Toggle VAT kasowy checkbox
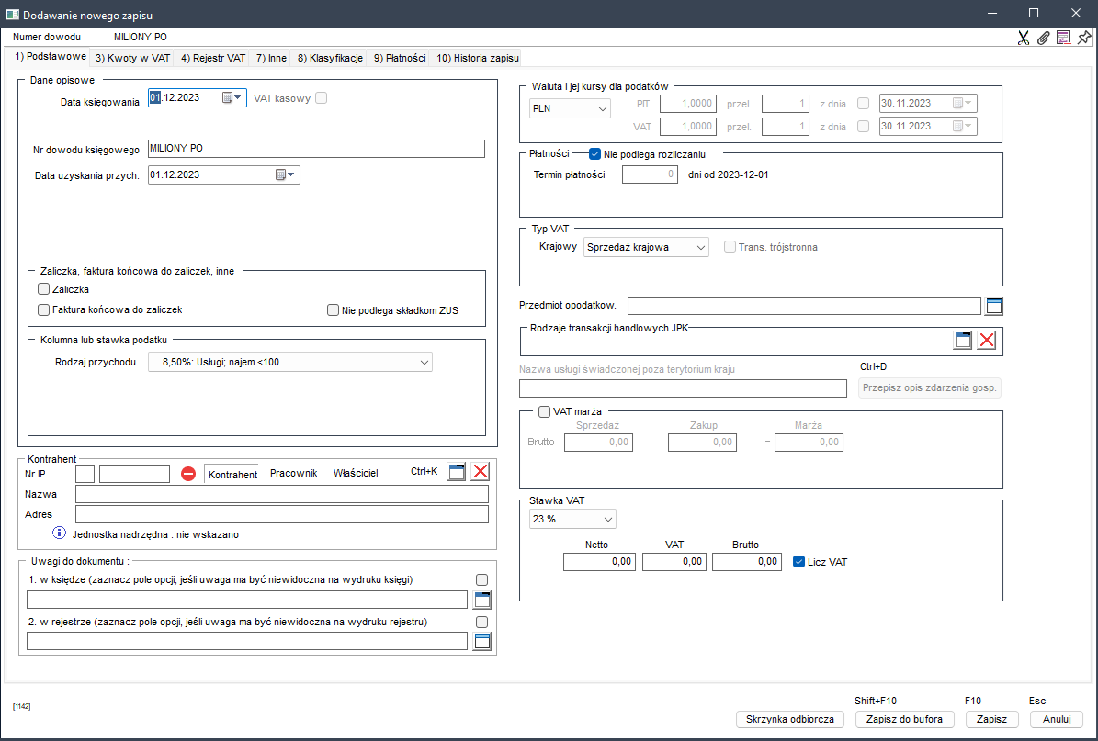Screen dimensions: 1098x741 pyautogui.click(x=321, y=98)
